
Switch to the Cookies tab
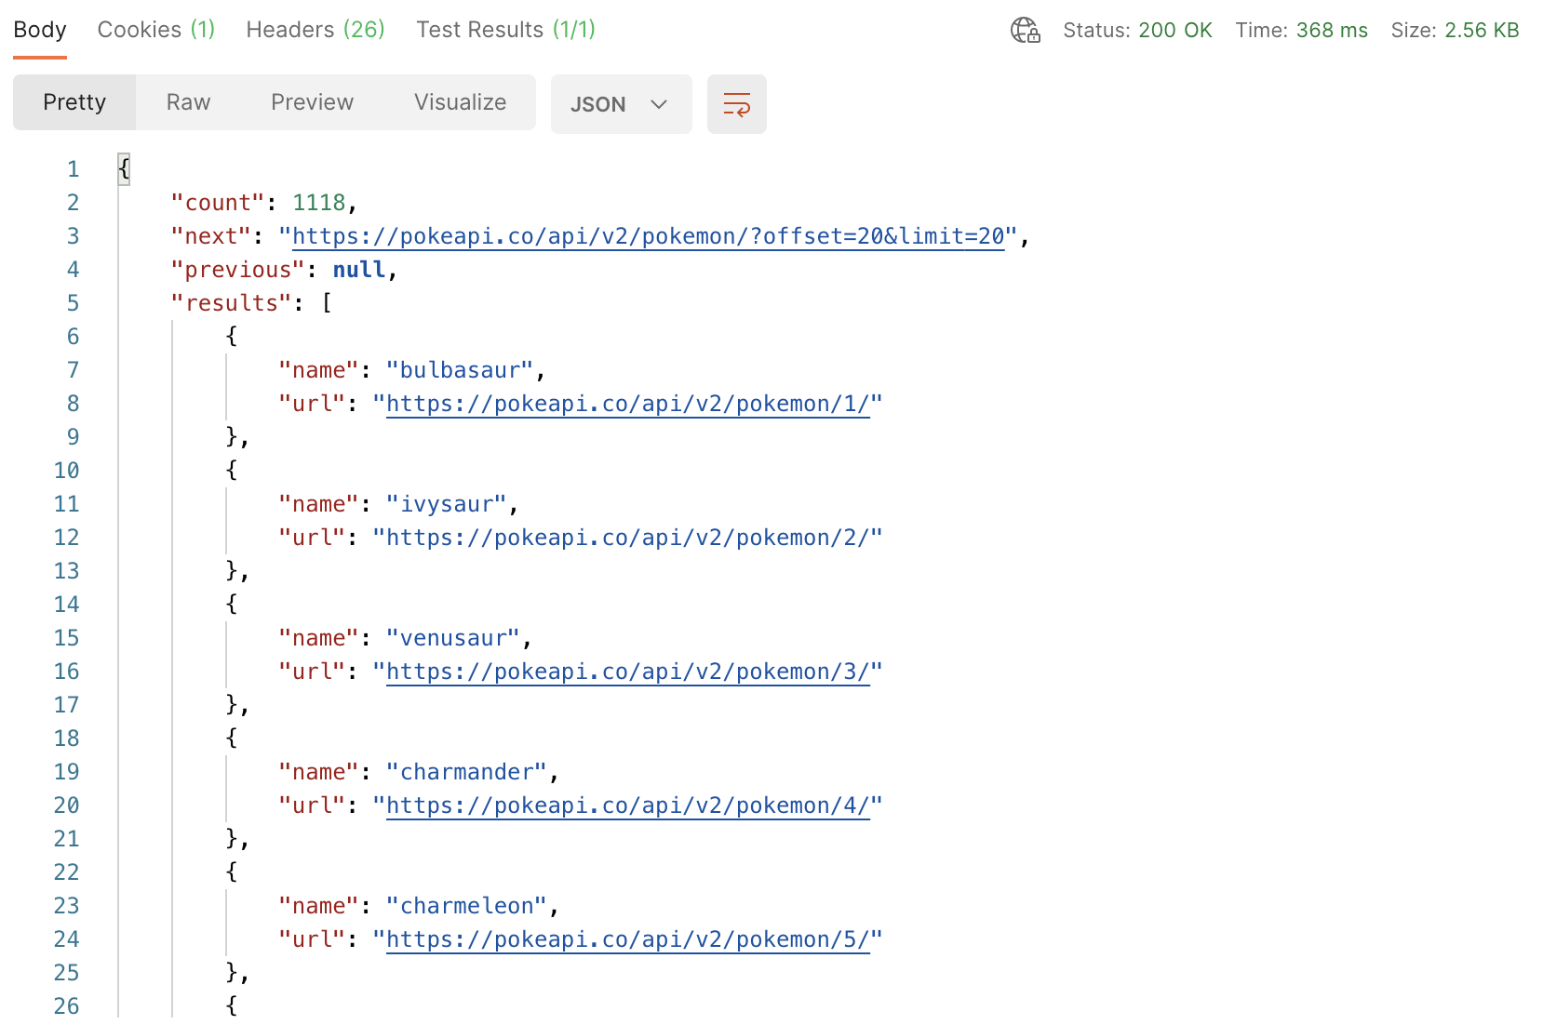click(x=155, y=30)
